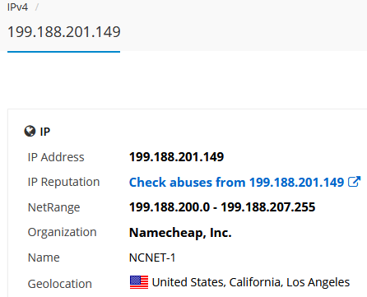Click the IP section heading text
This screenshot has height=297, width=367.
pos(45,132)
